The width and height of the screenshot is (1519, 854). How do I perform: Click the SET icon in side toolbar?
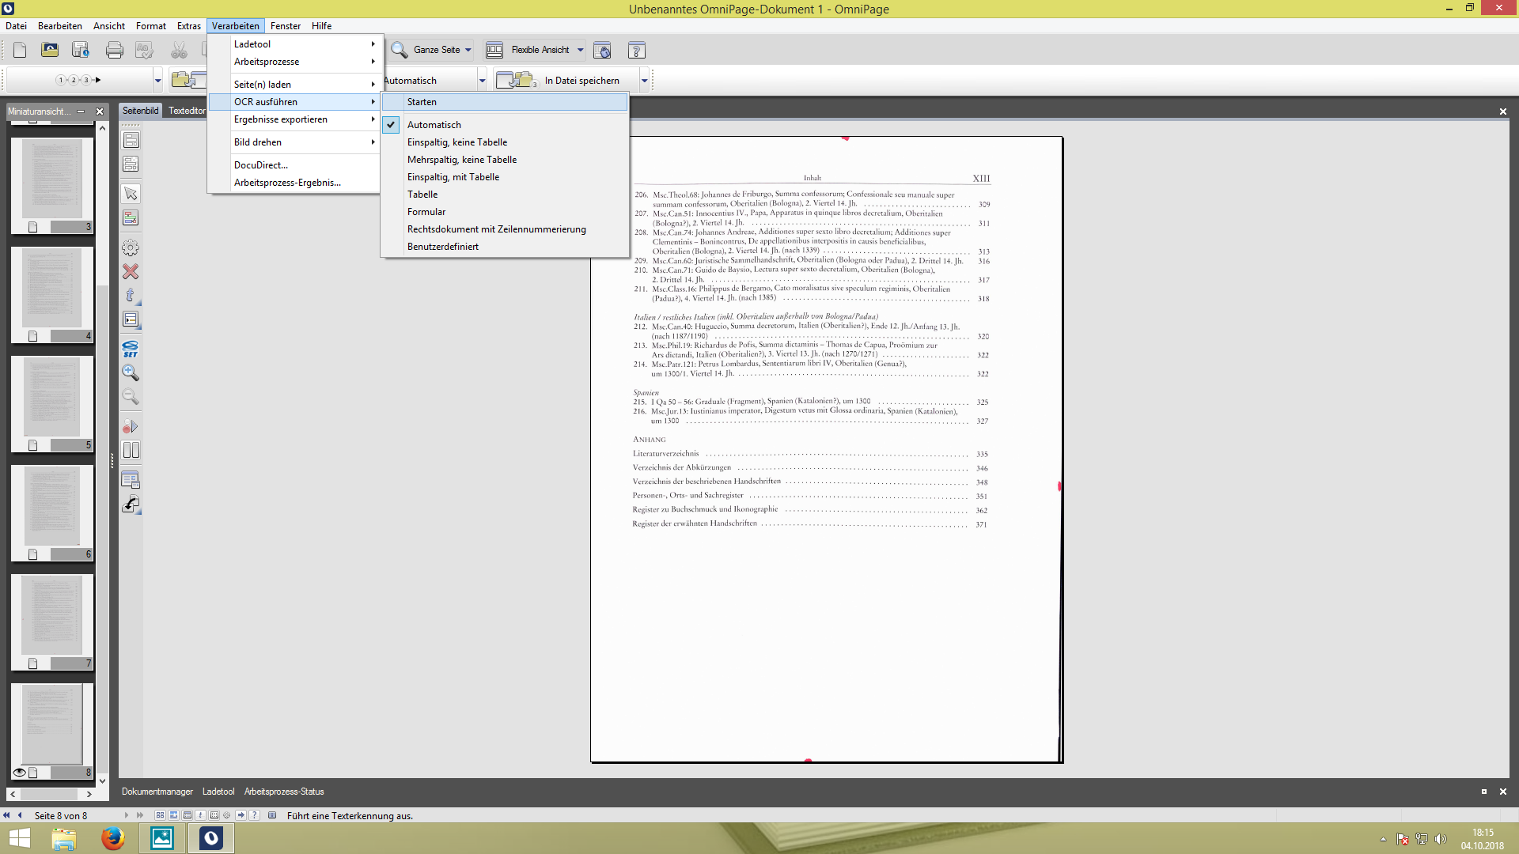coord(131,349)
